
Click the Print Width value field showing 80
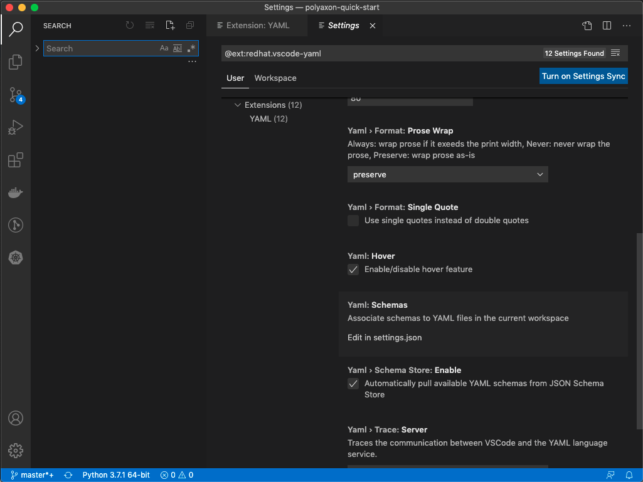tap(410, 100)
